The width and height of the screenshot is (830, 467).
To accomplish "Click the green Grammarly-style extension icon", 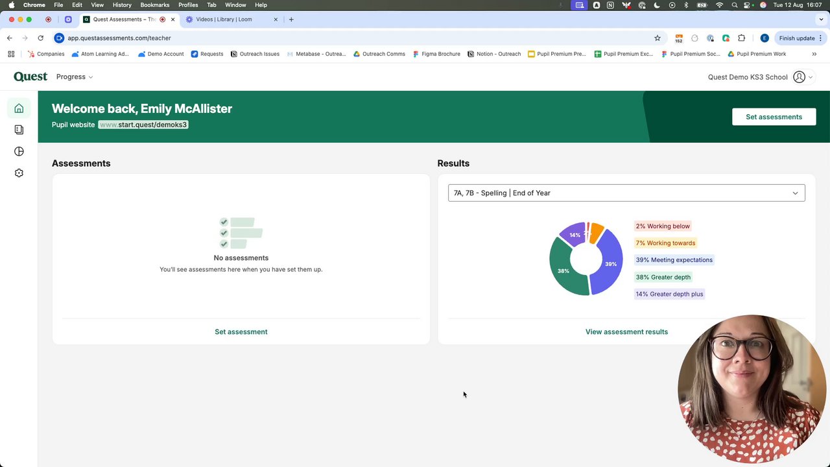I will [x=726, y=38].
